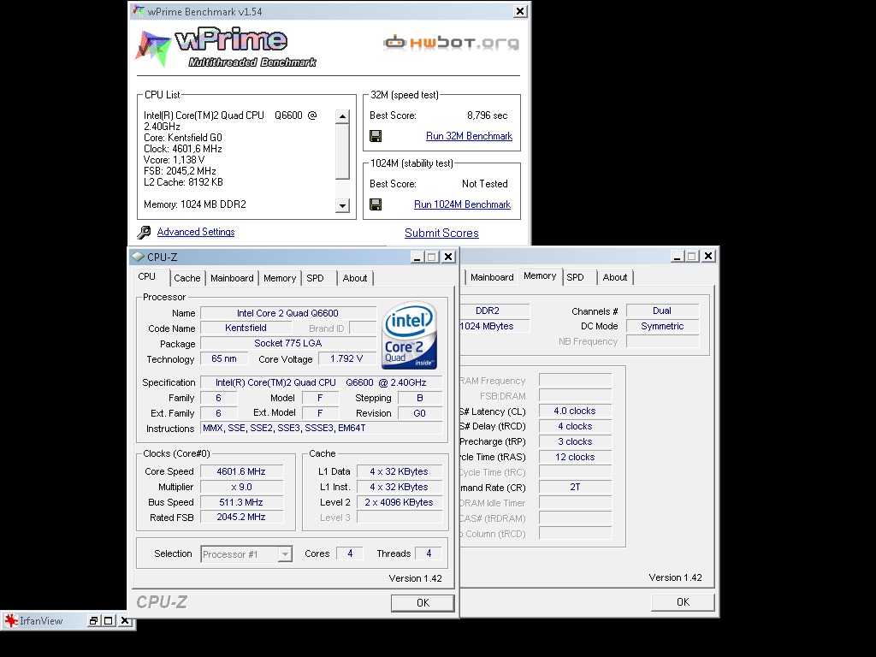Click the IrfanView red icon
The width and height of the screenshot is (876, 657).
tap(11, 620)
